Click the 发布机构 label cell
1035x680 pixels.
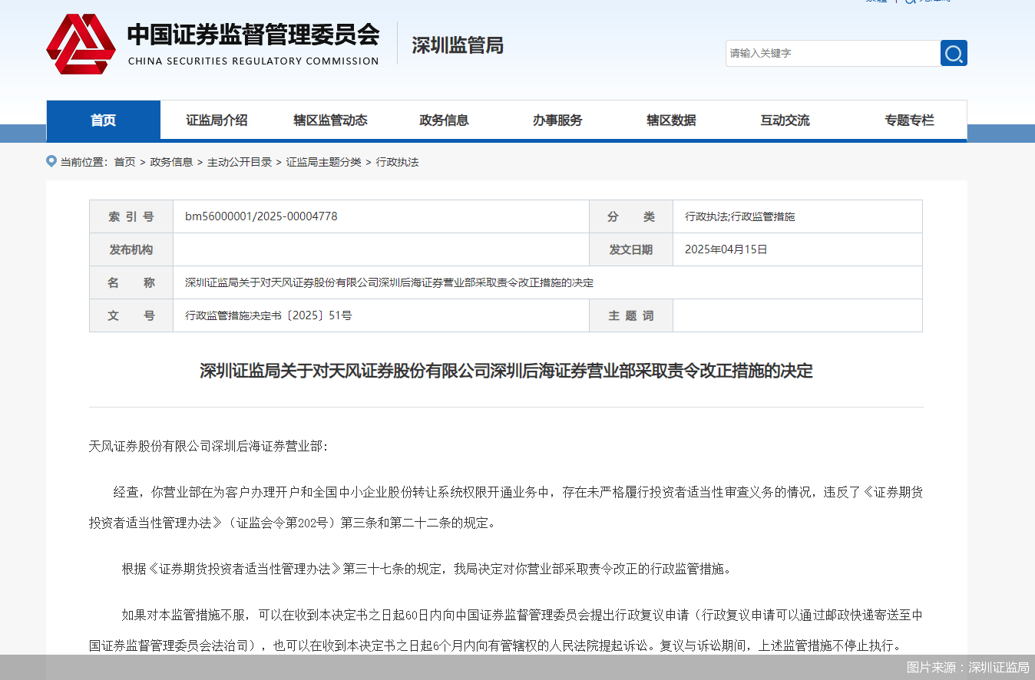pyautogui.click(x=131, y=249)
